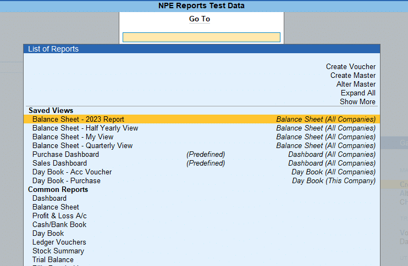Image resolution: width=408 pixels, height=266 pixels.
Task: Open Cash/Bank Book report
Action: tap(59, 225)
